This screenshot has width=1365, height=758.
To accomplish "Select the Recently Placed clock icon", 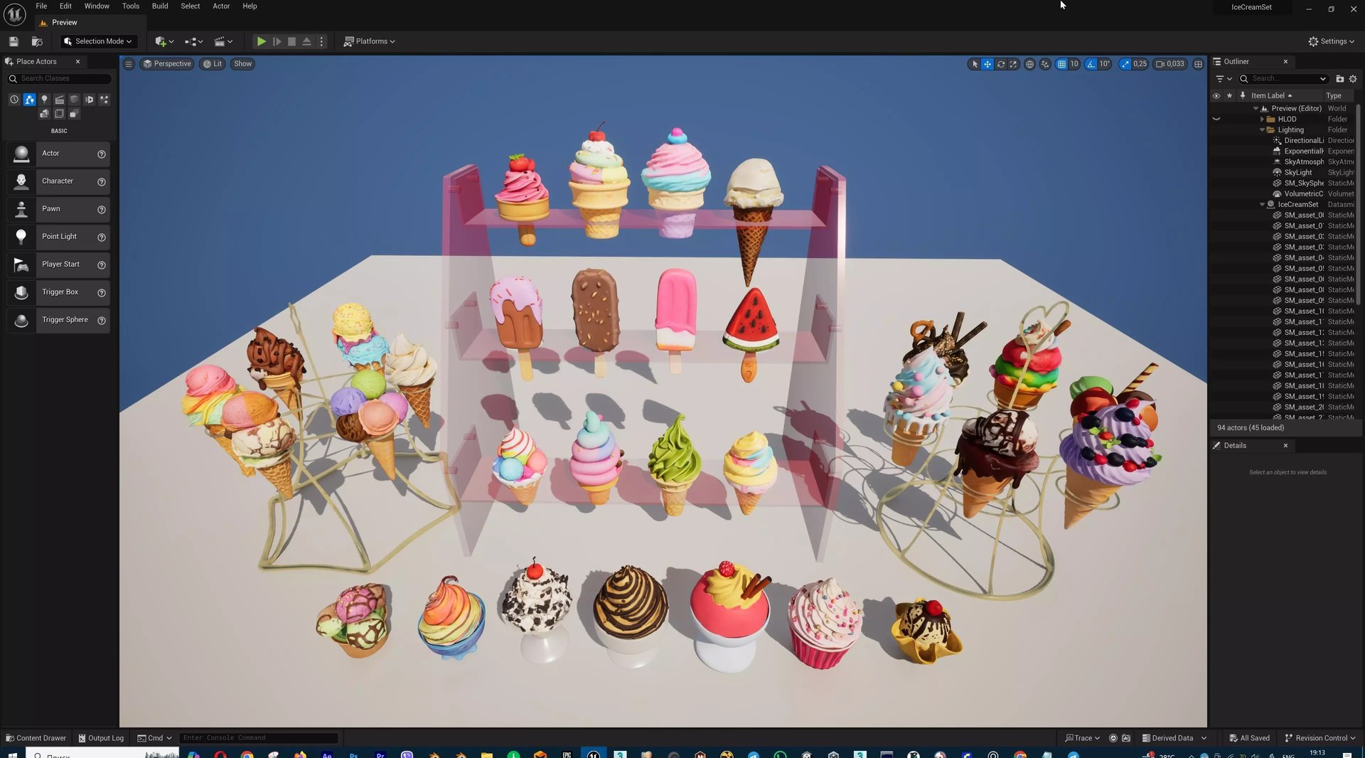I will pos(14,100).
